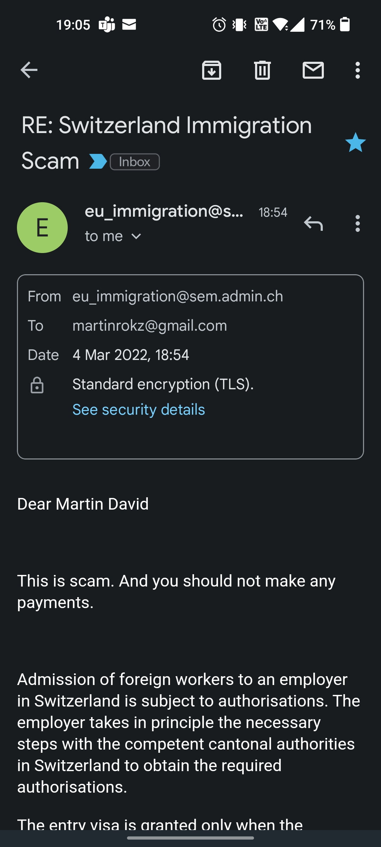Tap sender address eu_immigration@sem.admin.ch in details
The height and width of the screenshot is (847, 381).
177,296
